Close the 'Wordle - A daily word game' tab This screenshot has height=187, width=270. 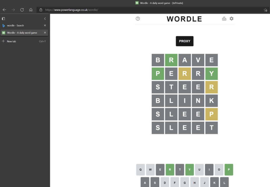(45, 33)
